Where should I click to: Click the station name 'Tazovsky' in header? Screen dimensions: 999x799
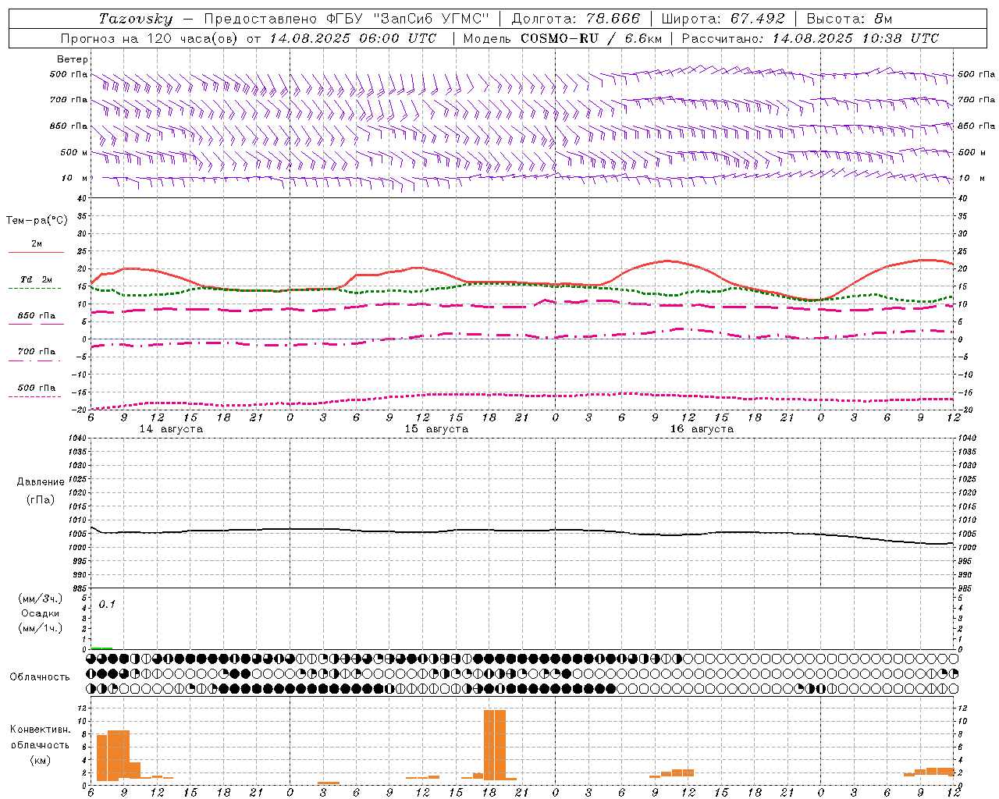point(135,19)
